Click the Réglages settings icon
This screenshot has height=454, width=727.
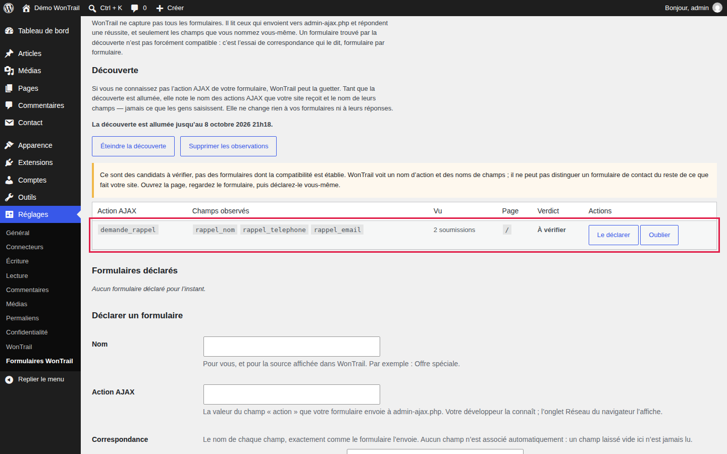click(x=9, y=214)
